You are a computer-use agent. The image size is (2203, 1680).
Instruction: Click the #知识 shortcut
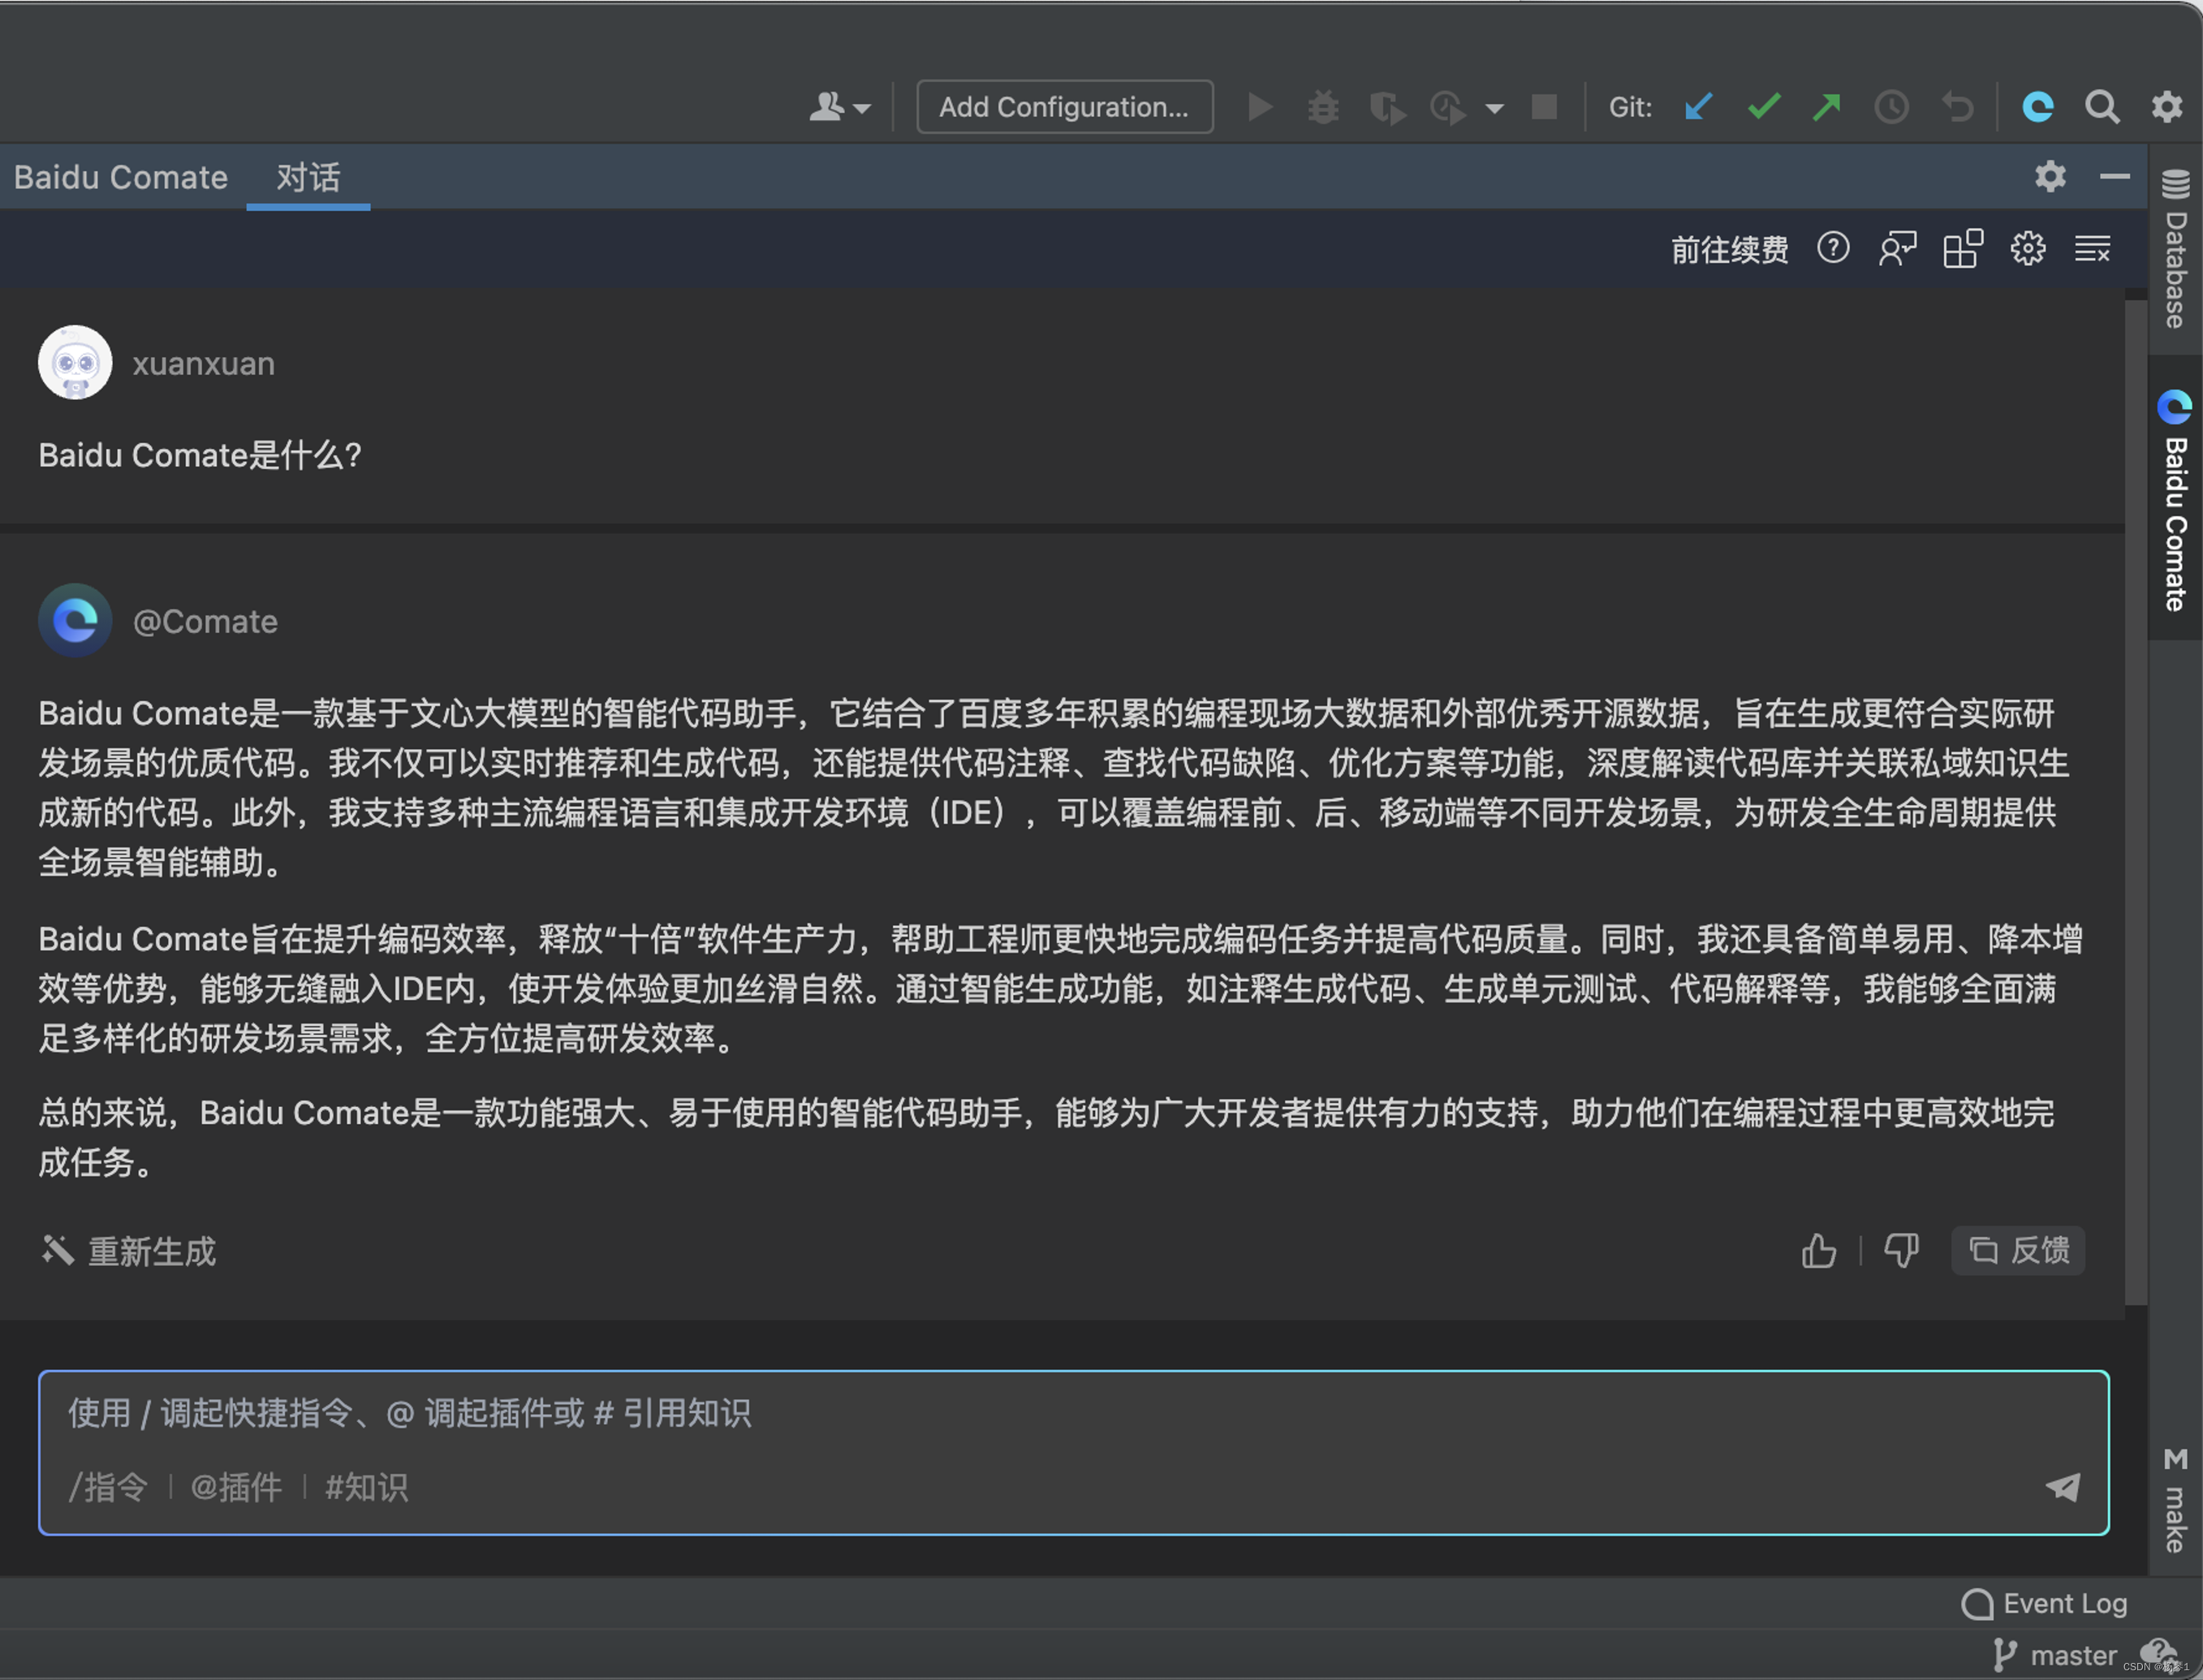pos(366,1487)
